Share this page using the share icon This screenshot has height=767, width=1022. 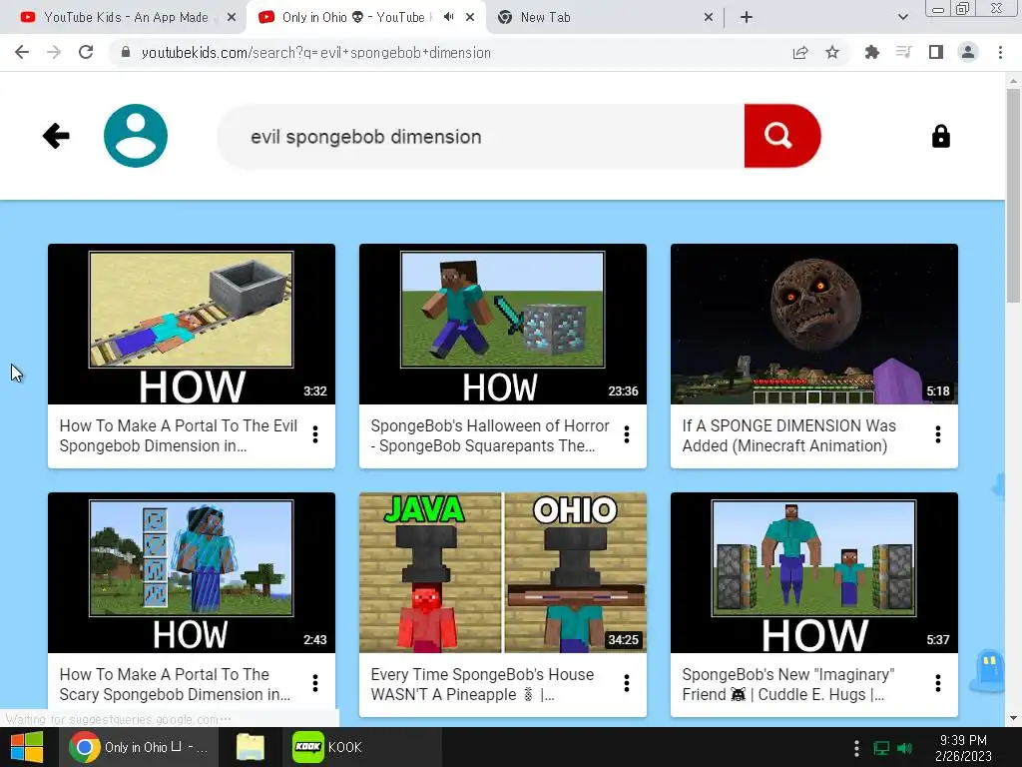click(800, 52)
